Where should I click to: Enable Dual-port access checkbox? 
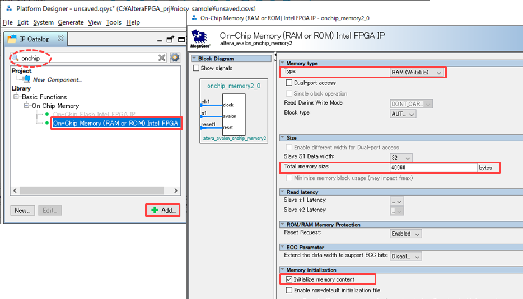(x=289, y=83)
